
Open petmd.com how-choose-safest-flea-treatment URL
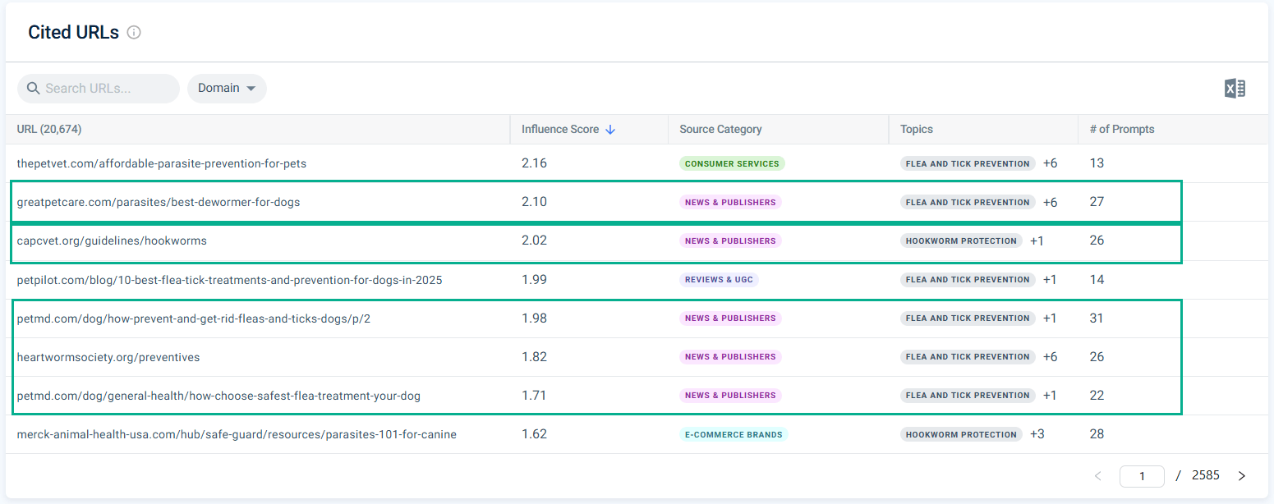(x=218, y=396)
